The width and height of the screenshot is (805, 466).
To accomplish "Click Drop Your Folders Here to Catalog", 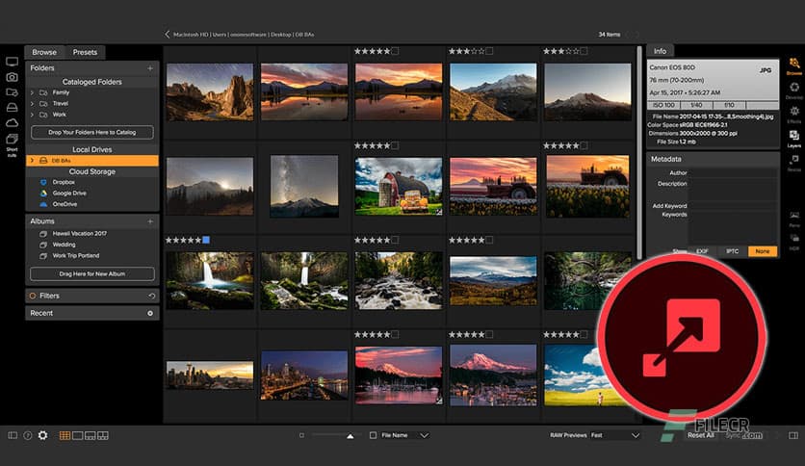I will coord(92,132).
